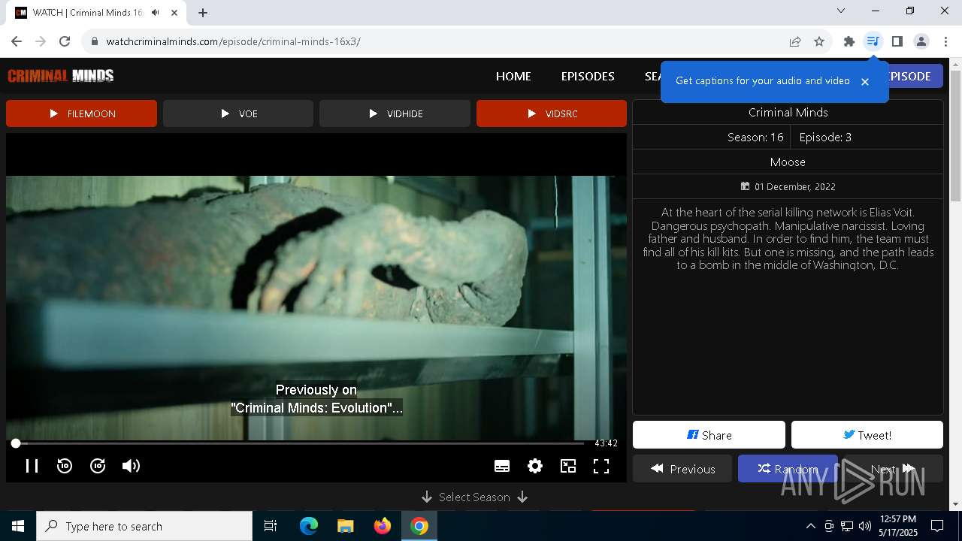Open the taskbar clock and date
This screenshot has width=962, height=541.
coord(897,526)
